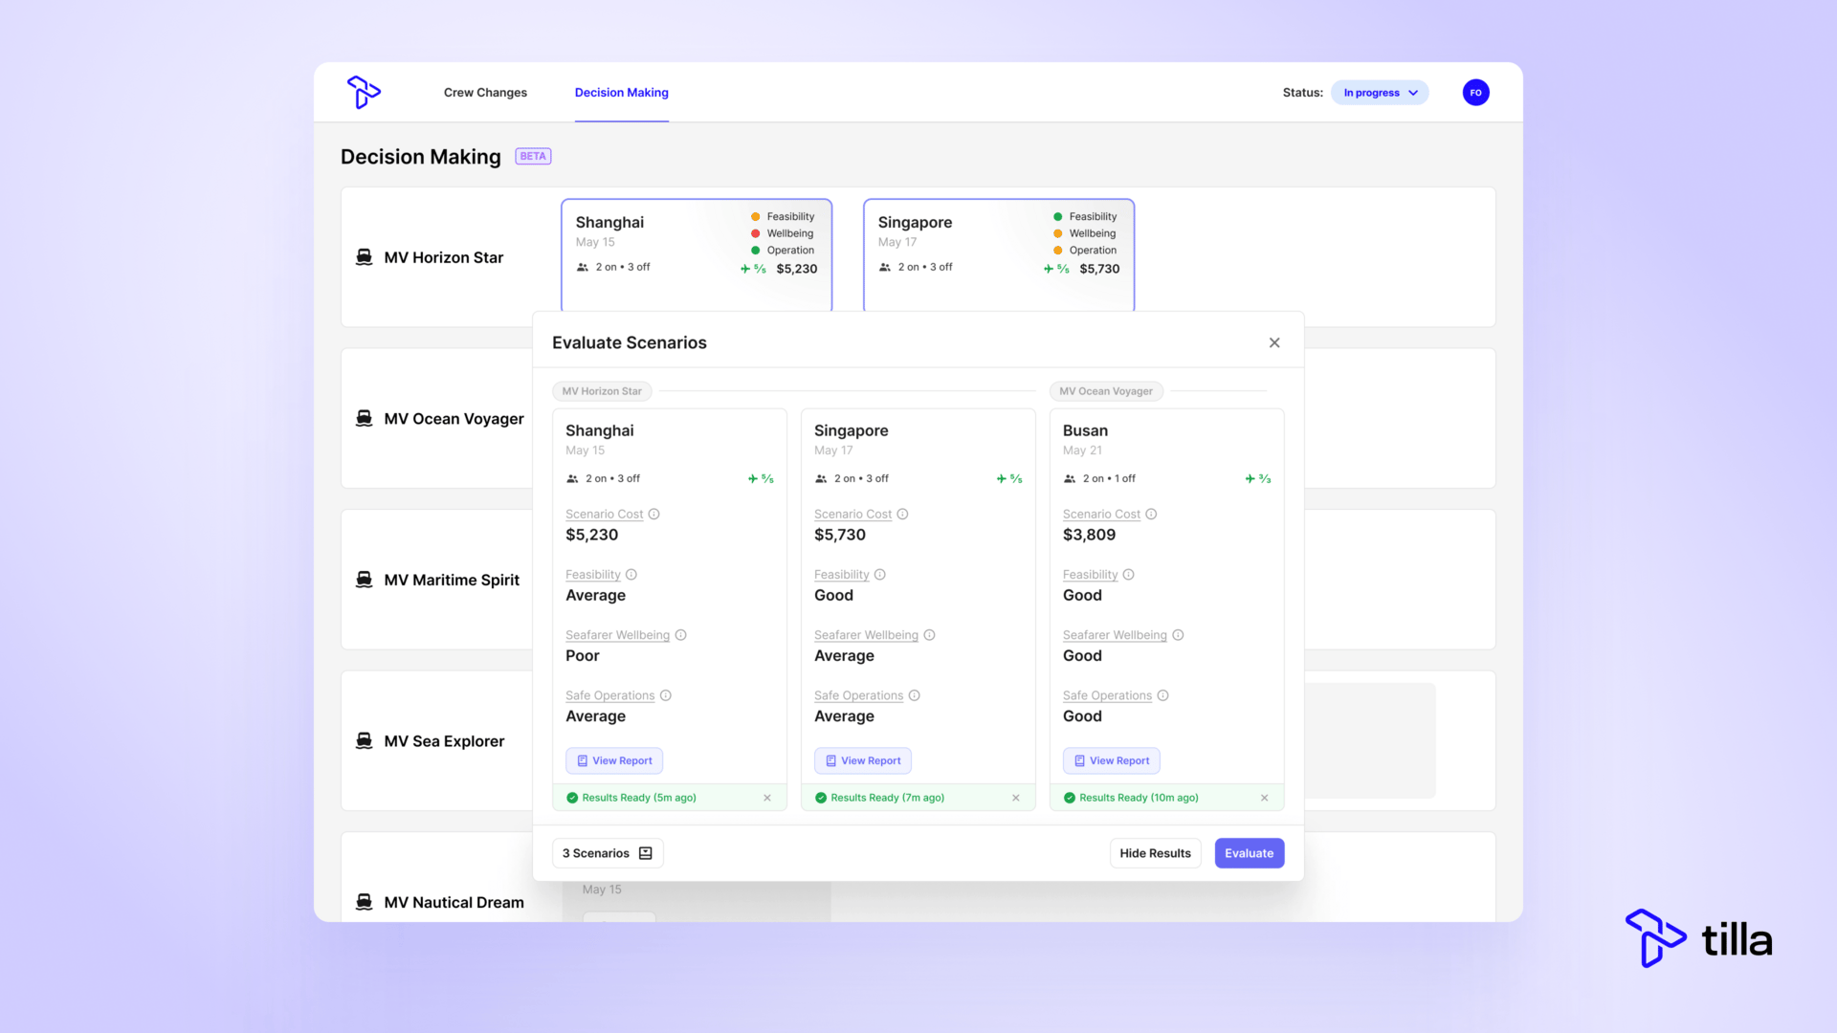Close the Evaluate Scenarios dialog
The width and height of the screenshot is (1837, 1033).
(1274, 342)
